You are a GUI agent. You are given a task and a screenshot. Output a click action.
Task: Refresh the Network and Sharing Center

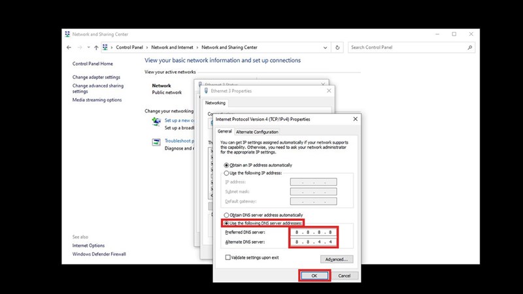pos(337,47)
